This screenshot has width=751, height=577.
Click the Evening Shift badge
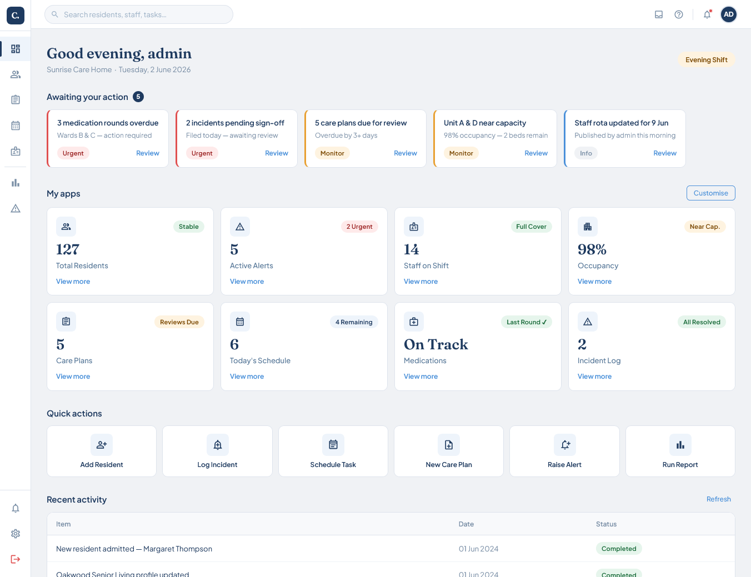tap(707, 60)
